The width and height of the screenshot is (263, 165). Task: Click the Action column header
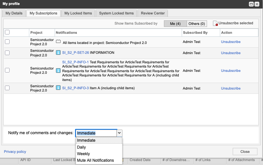pos(239,32)
